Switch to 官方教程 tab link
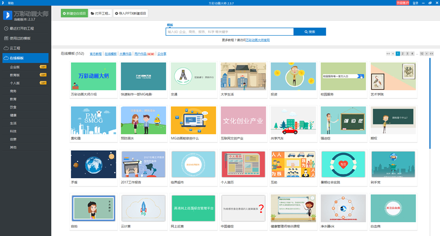440x236 pixels. (x=96, y=54)
